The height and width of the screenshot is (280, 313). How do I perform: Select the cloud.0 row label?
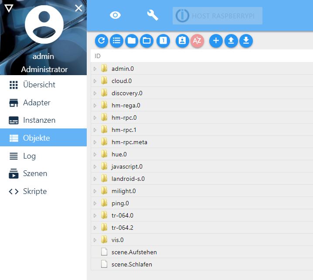point(122,81)
